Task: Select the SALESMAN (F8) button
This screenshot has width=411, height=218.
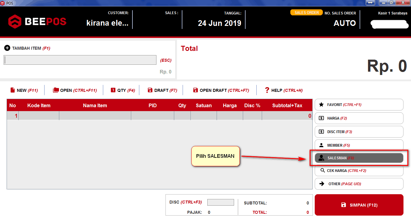Action: point(359,158)
